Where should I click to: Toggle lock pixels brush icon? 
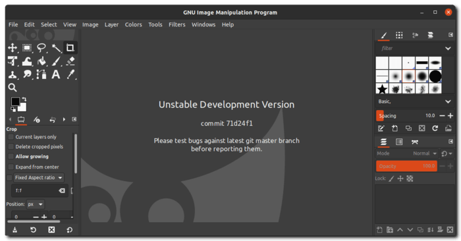point(391,178)
